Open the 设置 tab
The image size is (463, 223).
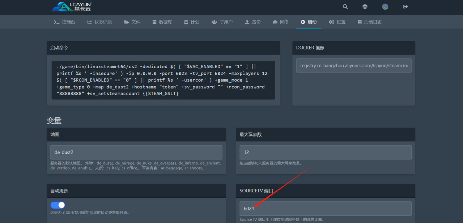337,22
